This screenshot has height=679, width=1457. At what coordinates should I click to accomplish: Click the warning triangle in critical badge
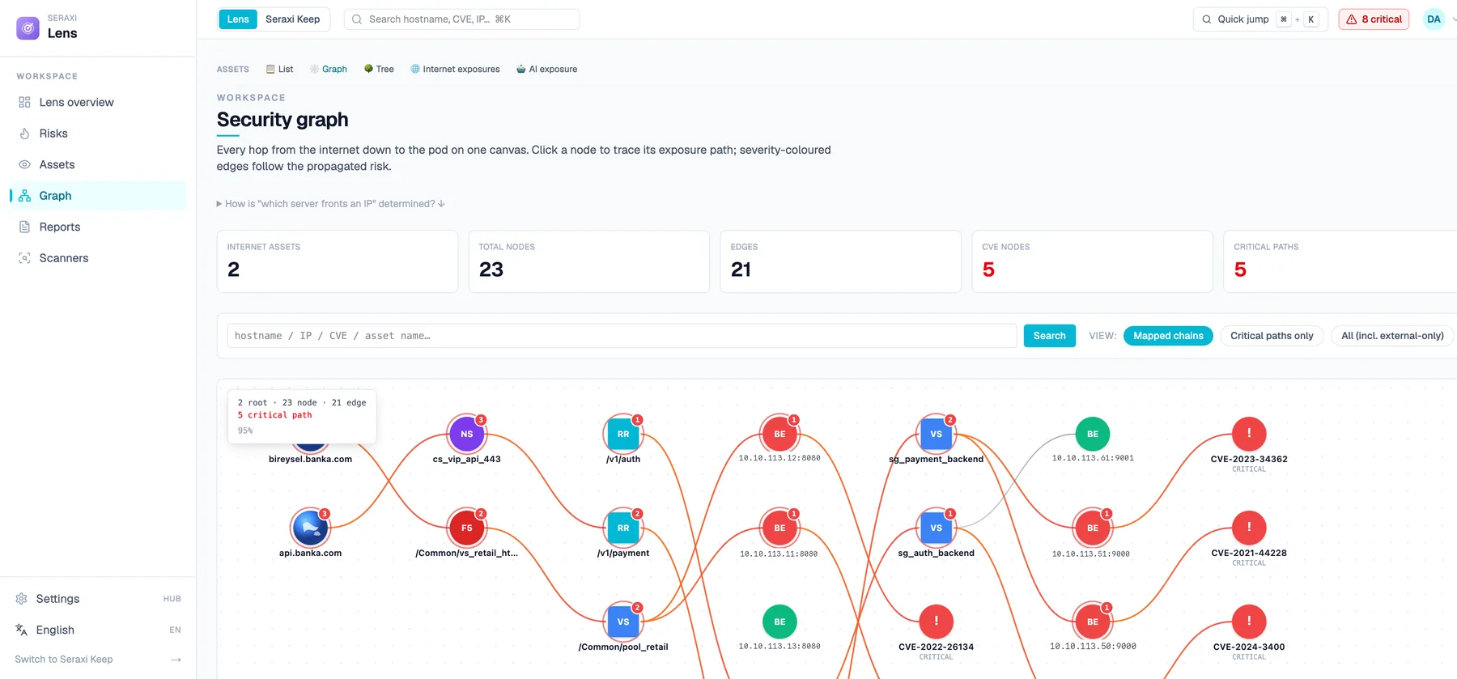pyautogui.click(x=1351, y=19)
